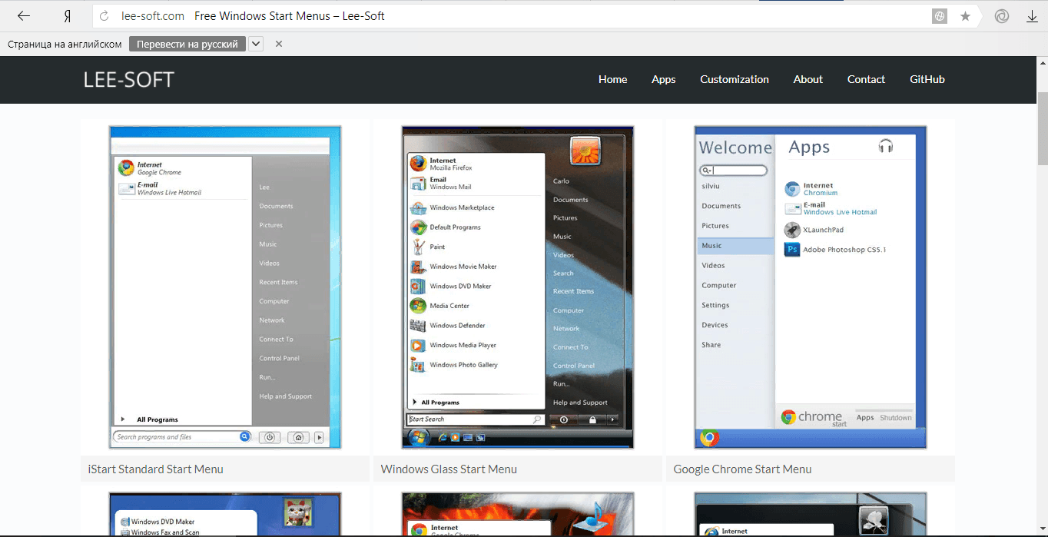Click the Windows Glass Start Menu caption link
This screenshot has width=1048, height=537.
pyautogui.click(x=449, y=469)
